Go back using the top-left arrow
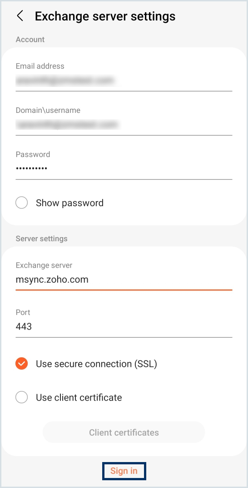The height and width of the screenshot is (488, 248). 20,15
